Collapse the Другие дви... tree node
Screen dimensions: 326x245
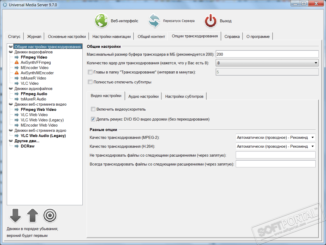tap(11, 141)
